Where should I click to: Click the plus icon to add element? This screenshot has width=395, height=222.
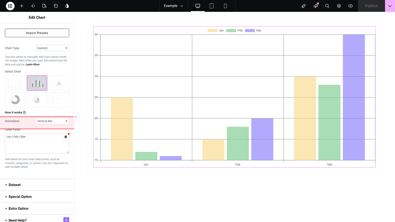pyautogui.click(x=22, y=6)
